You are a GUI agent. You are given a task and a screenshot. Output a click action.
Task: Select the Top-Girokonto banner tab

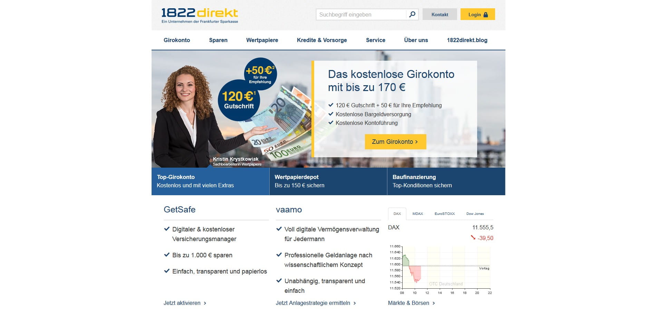210,181
